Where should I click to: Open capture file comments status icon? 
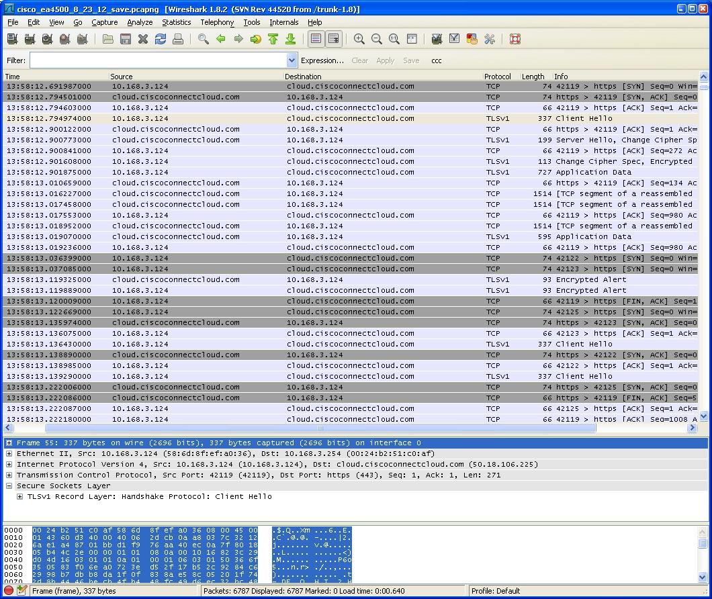[x=21, y=590]
